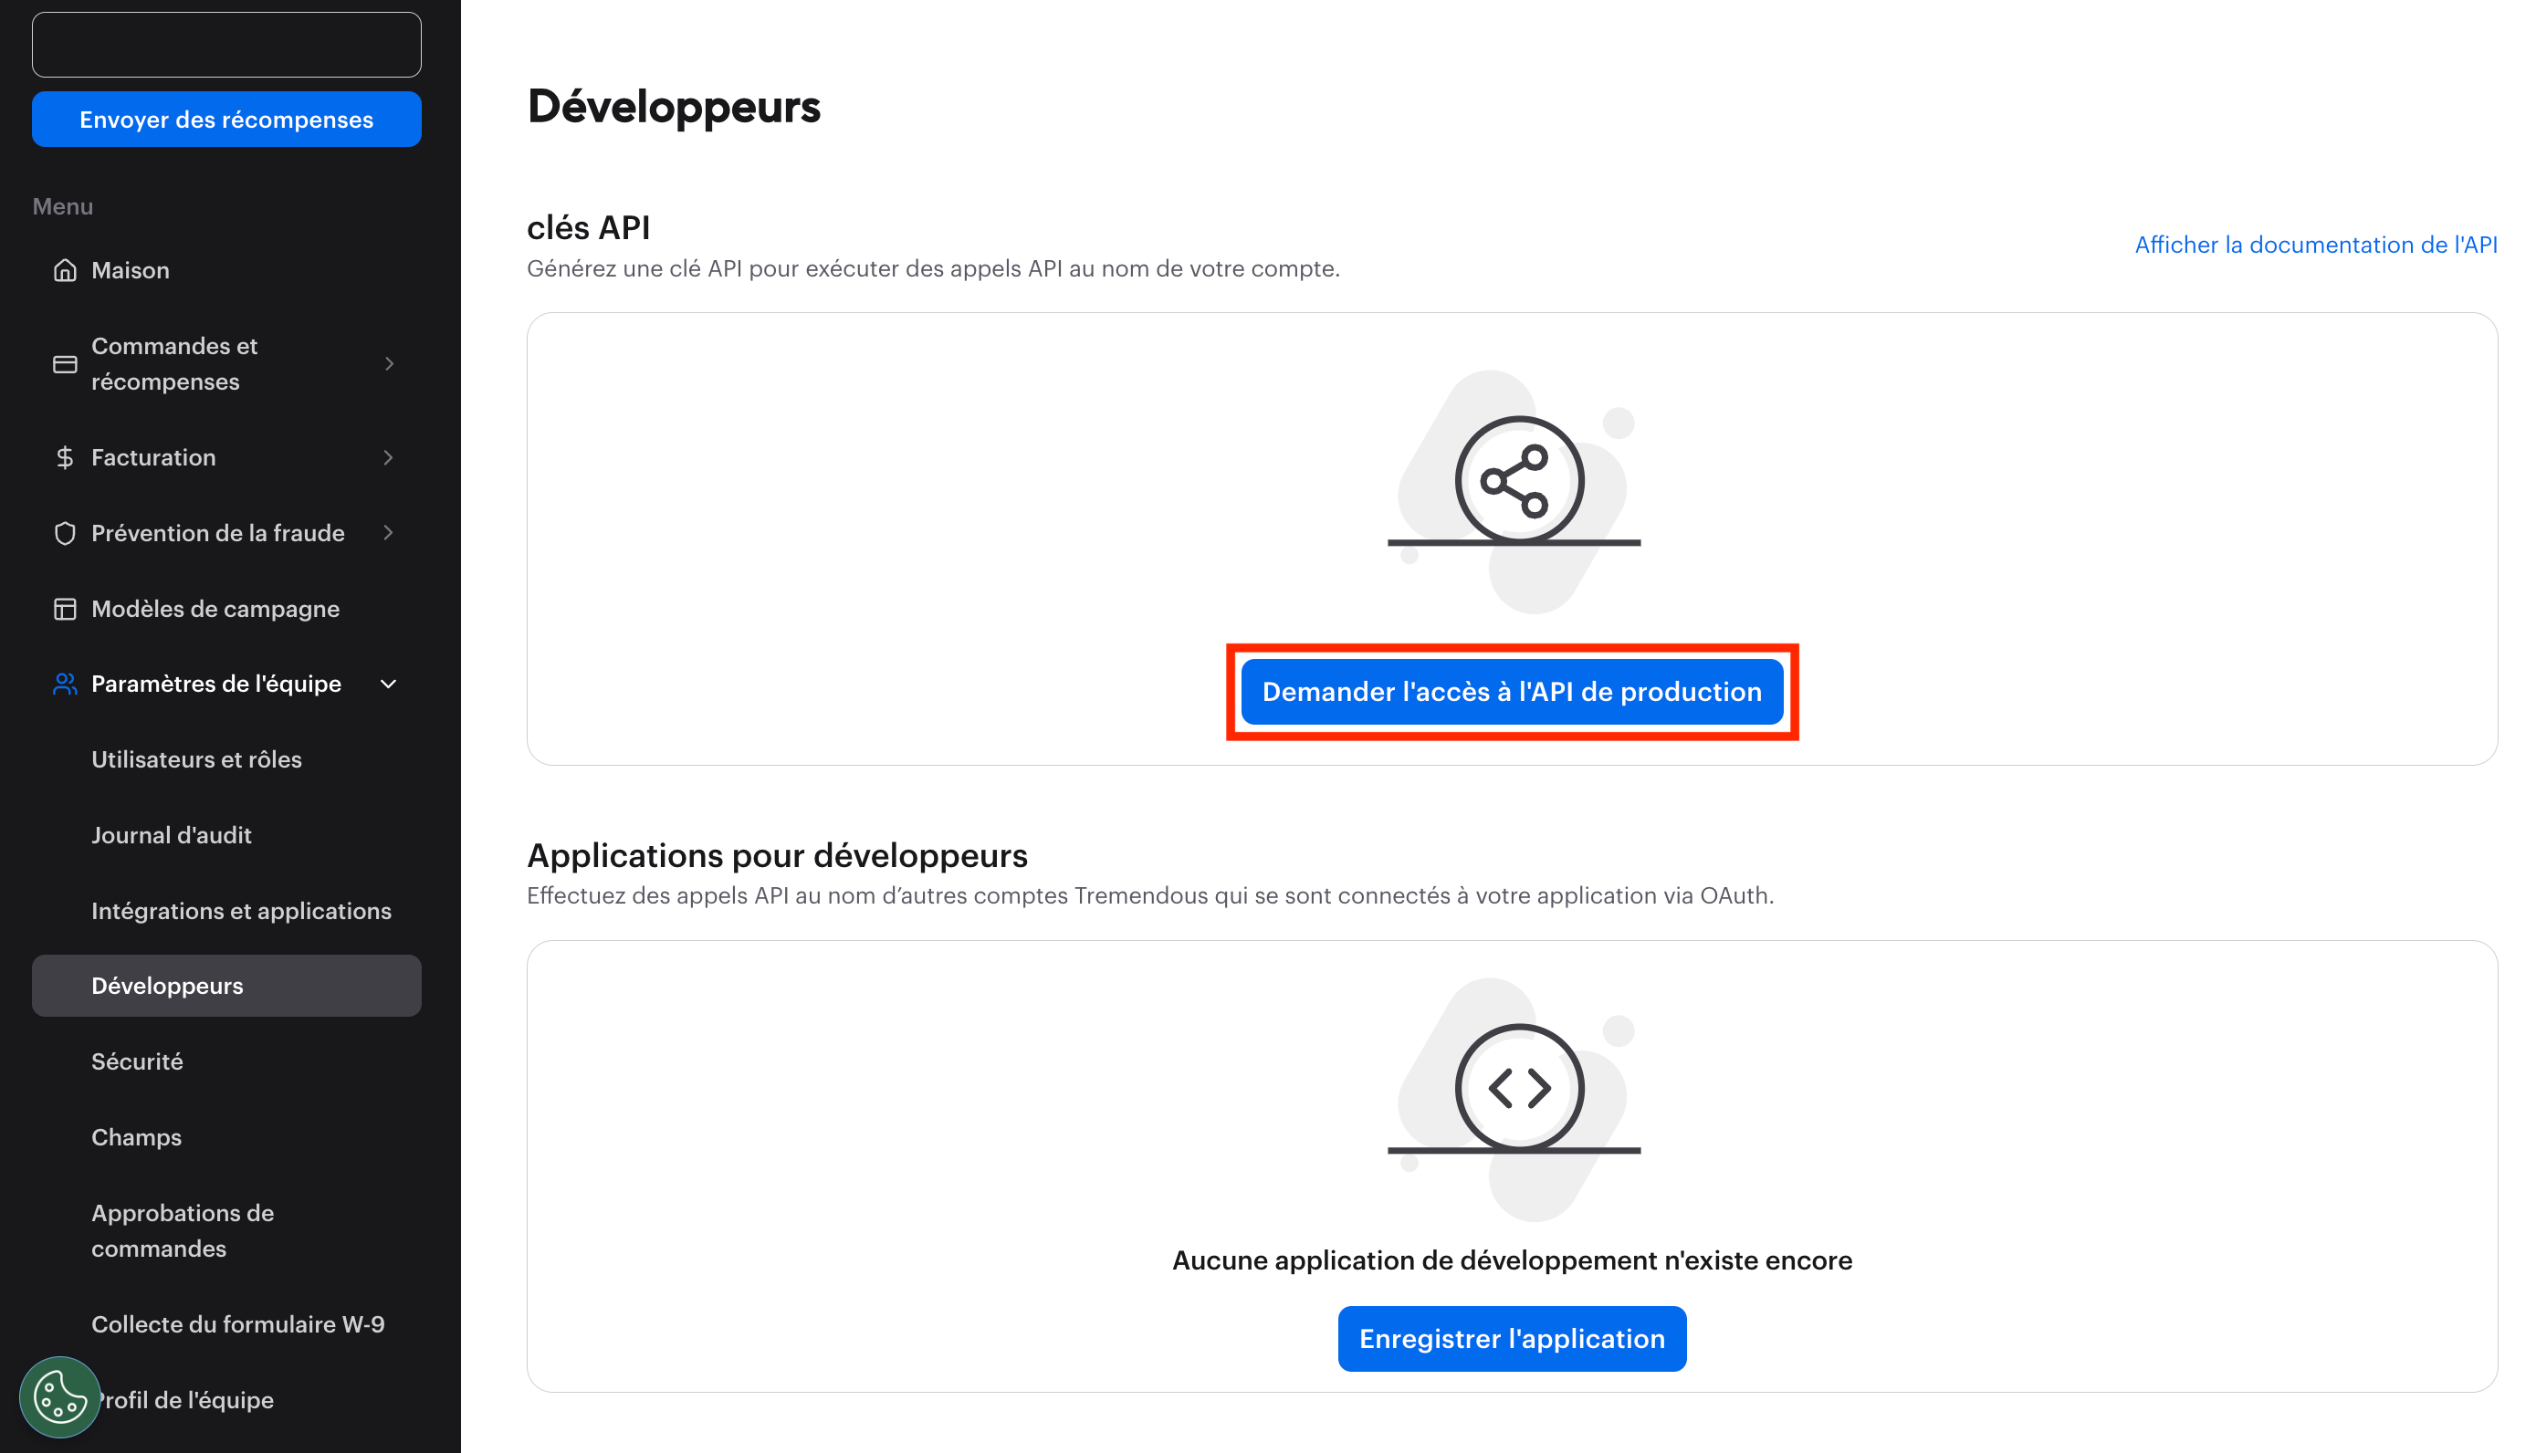This screenshot has height=1453, width=2536.
Task: Click the layout icon for Modèles de campagne
Action: point(65,609)
